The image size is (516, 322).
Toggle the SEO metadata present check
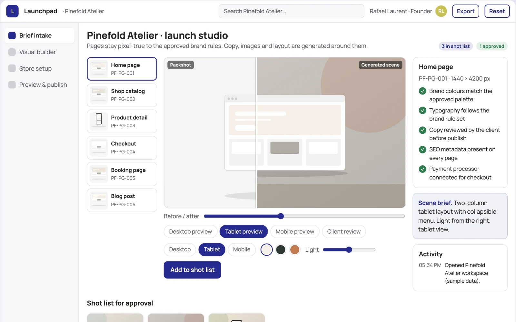(422, 149)
